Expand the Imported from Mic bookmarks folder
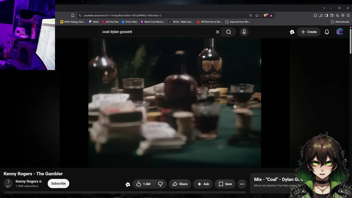Image resolution: width=352 pixels, height=198 pixels. [238, 22]
